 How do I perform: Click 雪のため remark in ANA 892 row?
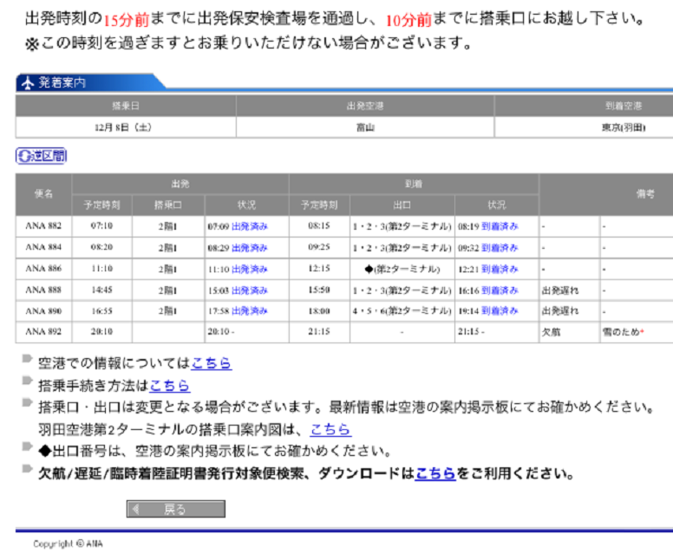click(x=621, y=332)
